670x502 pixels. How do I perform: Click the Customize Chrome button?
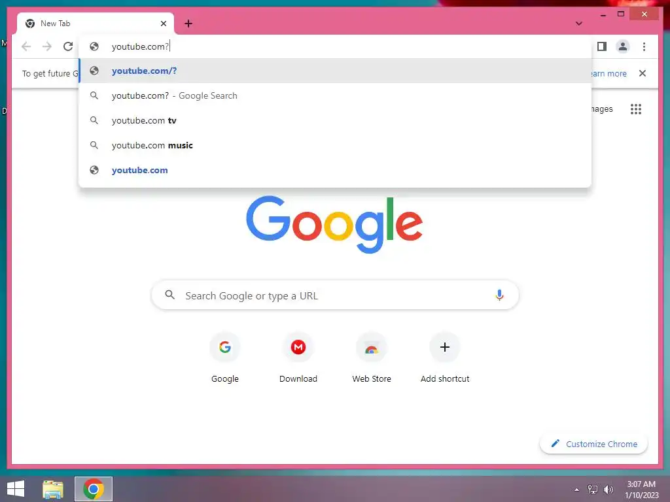pos(594,444)
